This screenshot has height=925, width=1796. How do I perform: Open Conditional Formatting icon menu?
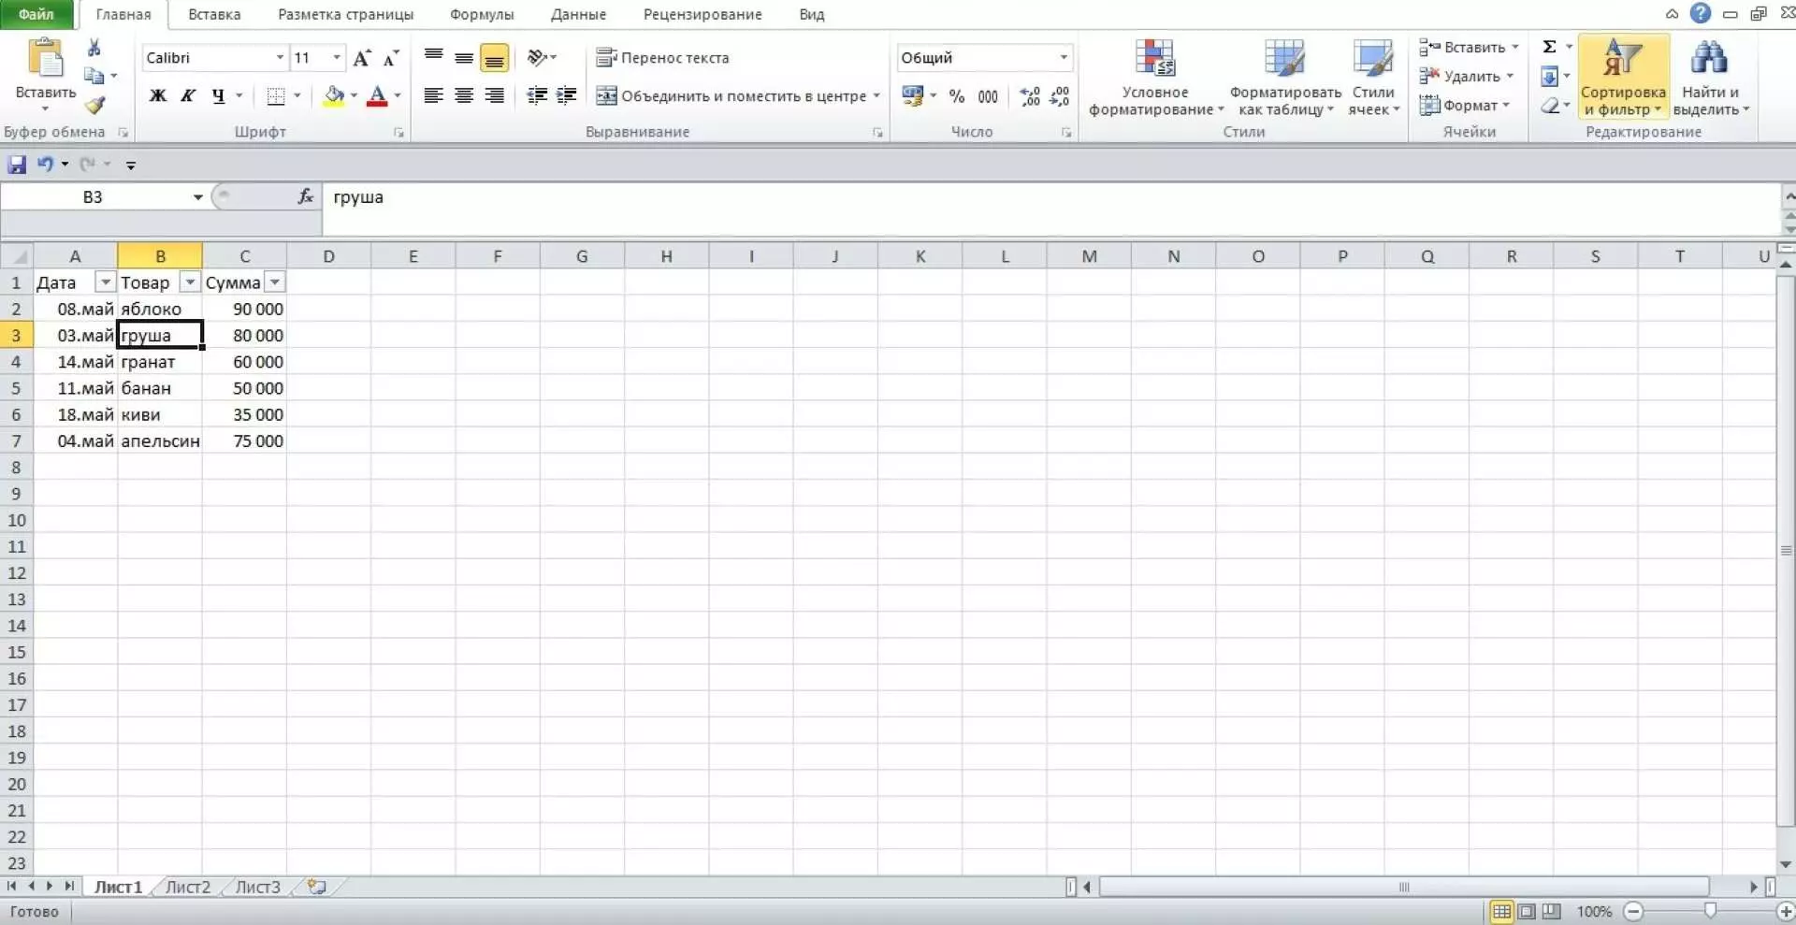pos(1155,59)
